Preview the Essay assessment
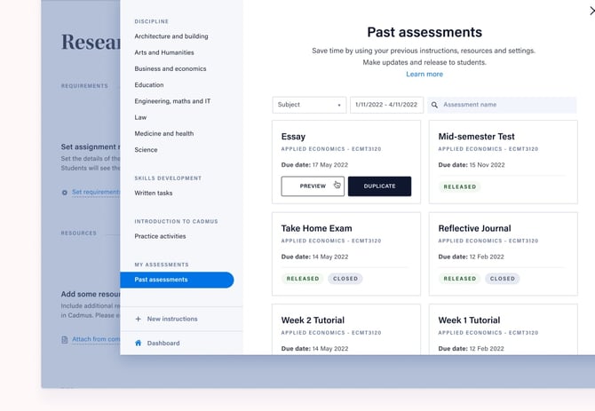This screenshot has height=411, width=595. pyautogui.click(x=313, y=186)
